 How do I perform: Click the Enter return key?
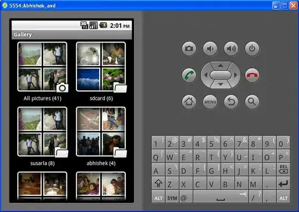click(x=283, y=183)
